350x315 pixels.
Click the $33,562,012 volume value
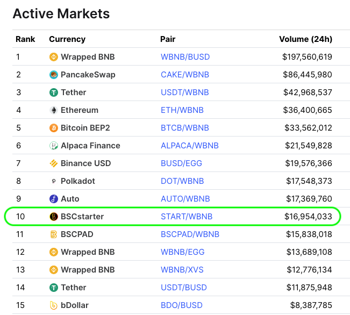(x=308, y=128)
